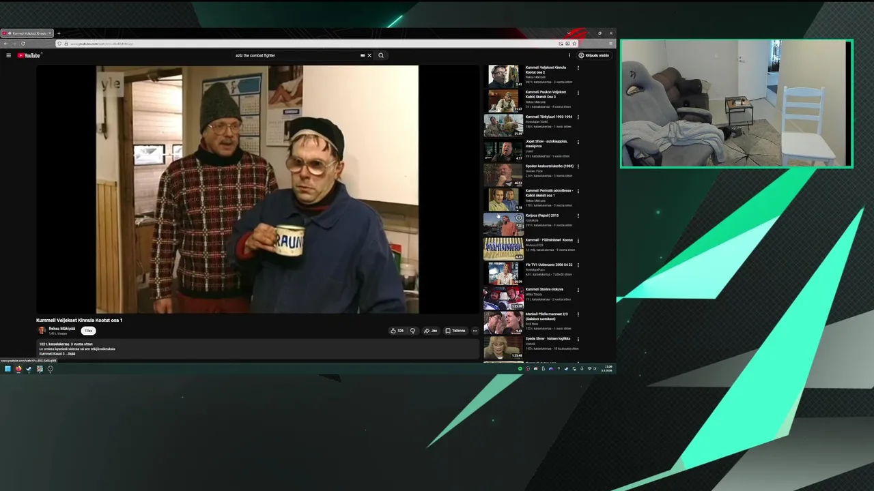Image resolution: width=874 pixels, height=491 pixels.
Task: Open Korjaus (Repair) 2015 video title
Action: 542,215
